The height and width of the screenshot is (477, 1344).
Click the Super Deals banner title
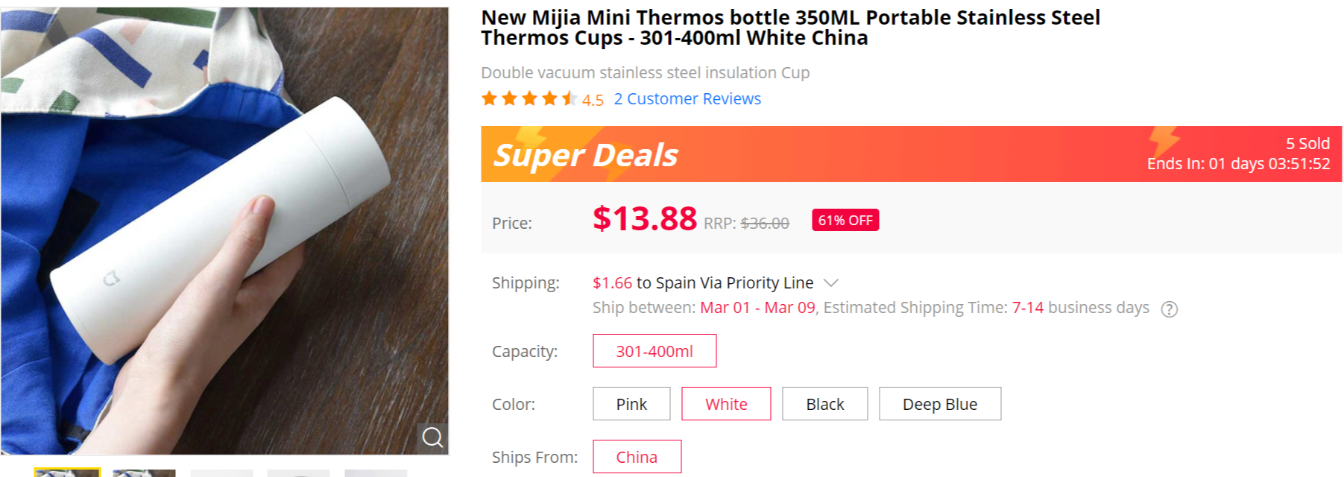(x=585, y=154)
